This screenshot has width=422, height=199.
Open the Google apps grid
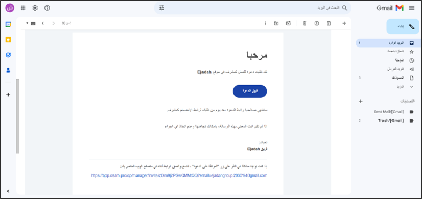[23, 8]
